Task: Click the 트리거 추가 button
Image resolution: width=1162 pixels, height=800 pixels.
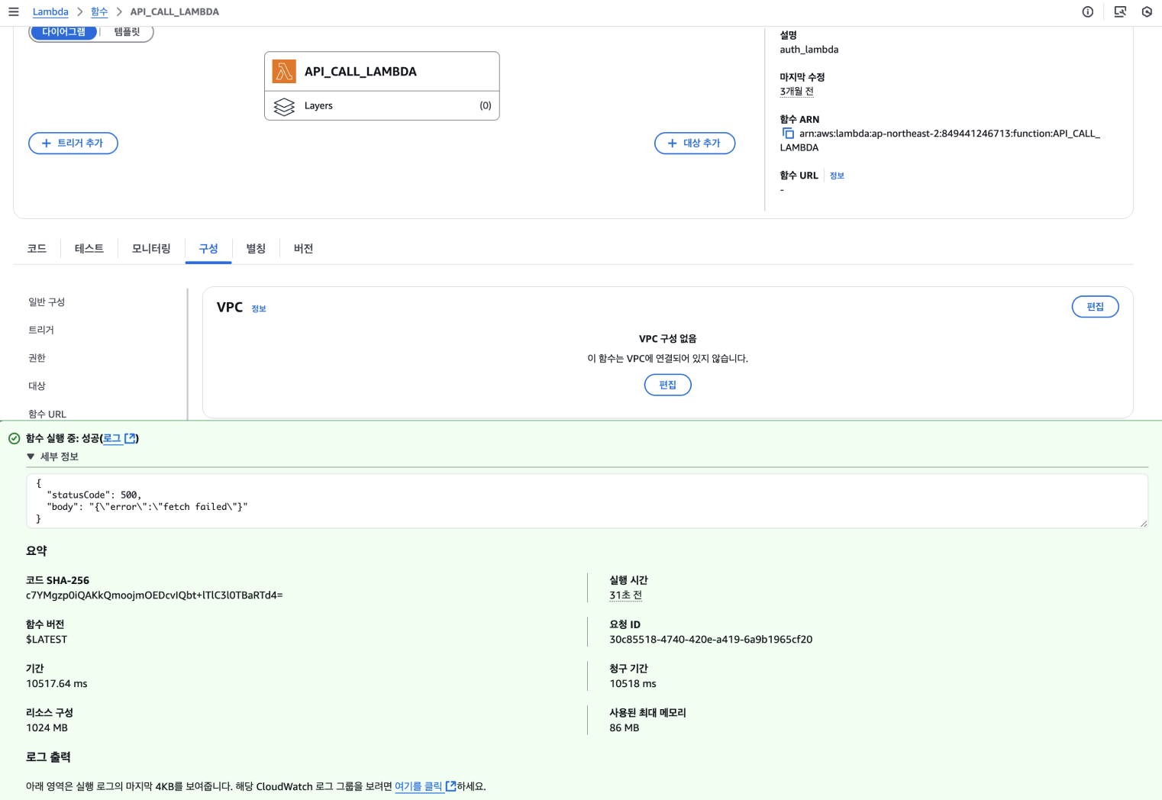Action: coord(73,144)
